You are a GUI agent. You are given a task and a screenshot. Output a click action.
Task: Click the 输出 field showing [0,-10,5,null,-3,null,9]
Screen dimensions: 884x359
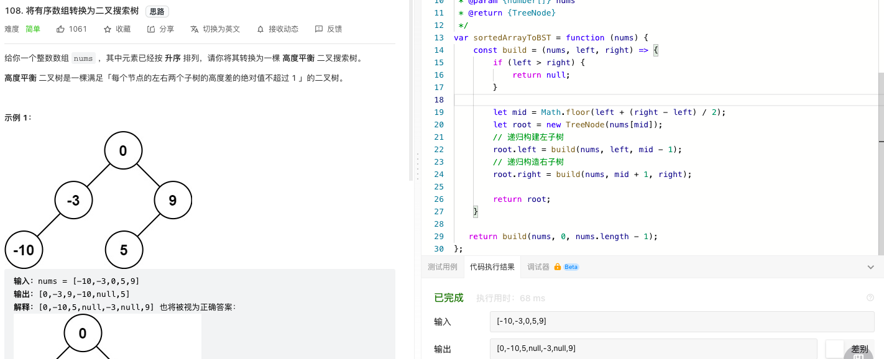click(x=653, y=348)
